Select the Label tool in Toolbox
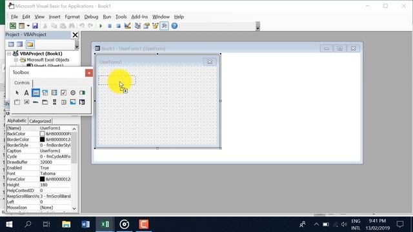This screenshot has width=413, height=232. pyautogui.click(x=26, y=93)
